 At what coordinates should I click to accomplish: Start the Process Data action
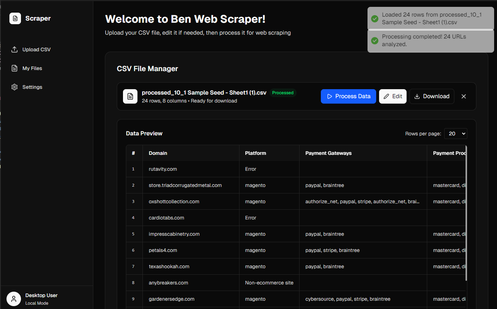click(348, 96)
